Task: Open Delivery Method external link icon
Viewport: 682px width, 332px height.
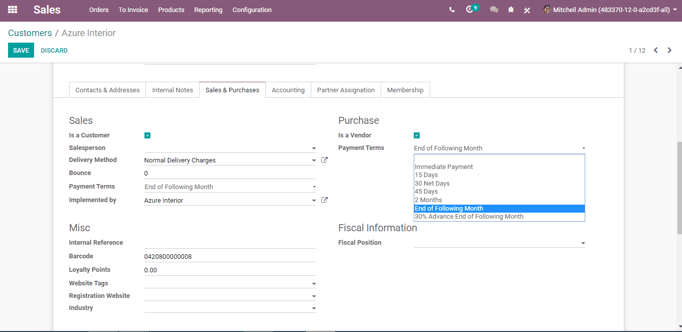Action: 324,160
